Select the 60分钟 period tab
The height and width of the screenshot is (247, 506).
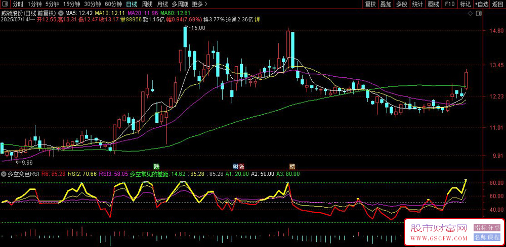[113, 4]
